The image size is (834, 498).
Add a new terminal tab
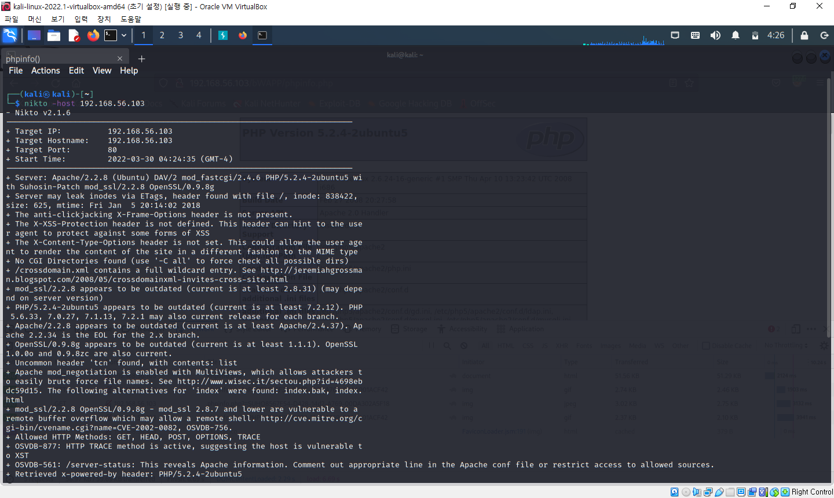coord(141,58)
